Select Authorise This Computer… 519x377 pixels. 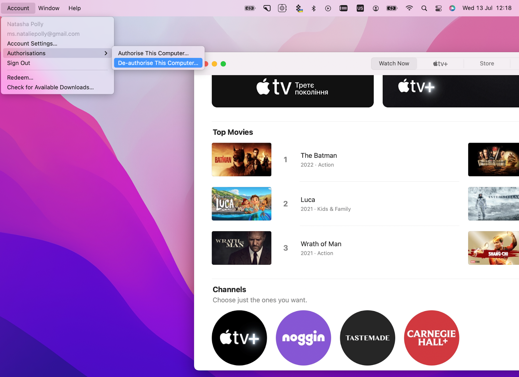(158, 53)
